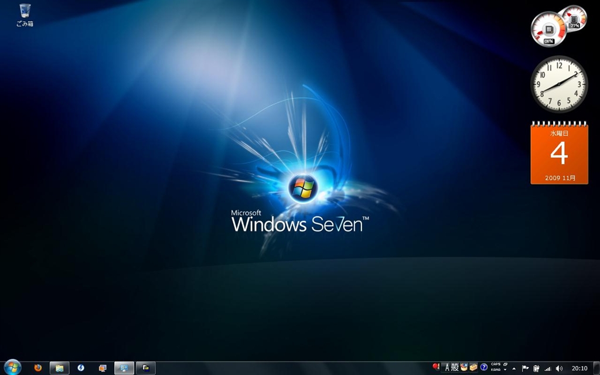Click the '水曜日' weekday label on calendar
Image resolution: width=600 pixels, height=375 pixels.
point(559,133)
